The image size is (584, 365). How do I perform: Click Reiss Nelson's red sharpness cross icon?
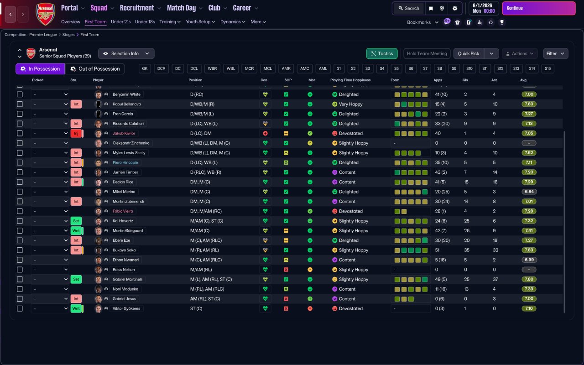pos(286,270)
